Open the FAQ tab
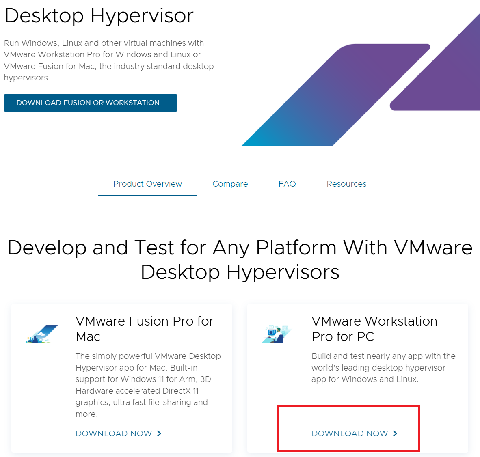The height and width of the screenshot is (457, 480). point(287,184)
